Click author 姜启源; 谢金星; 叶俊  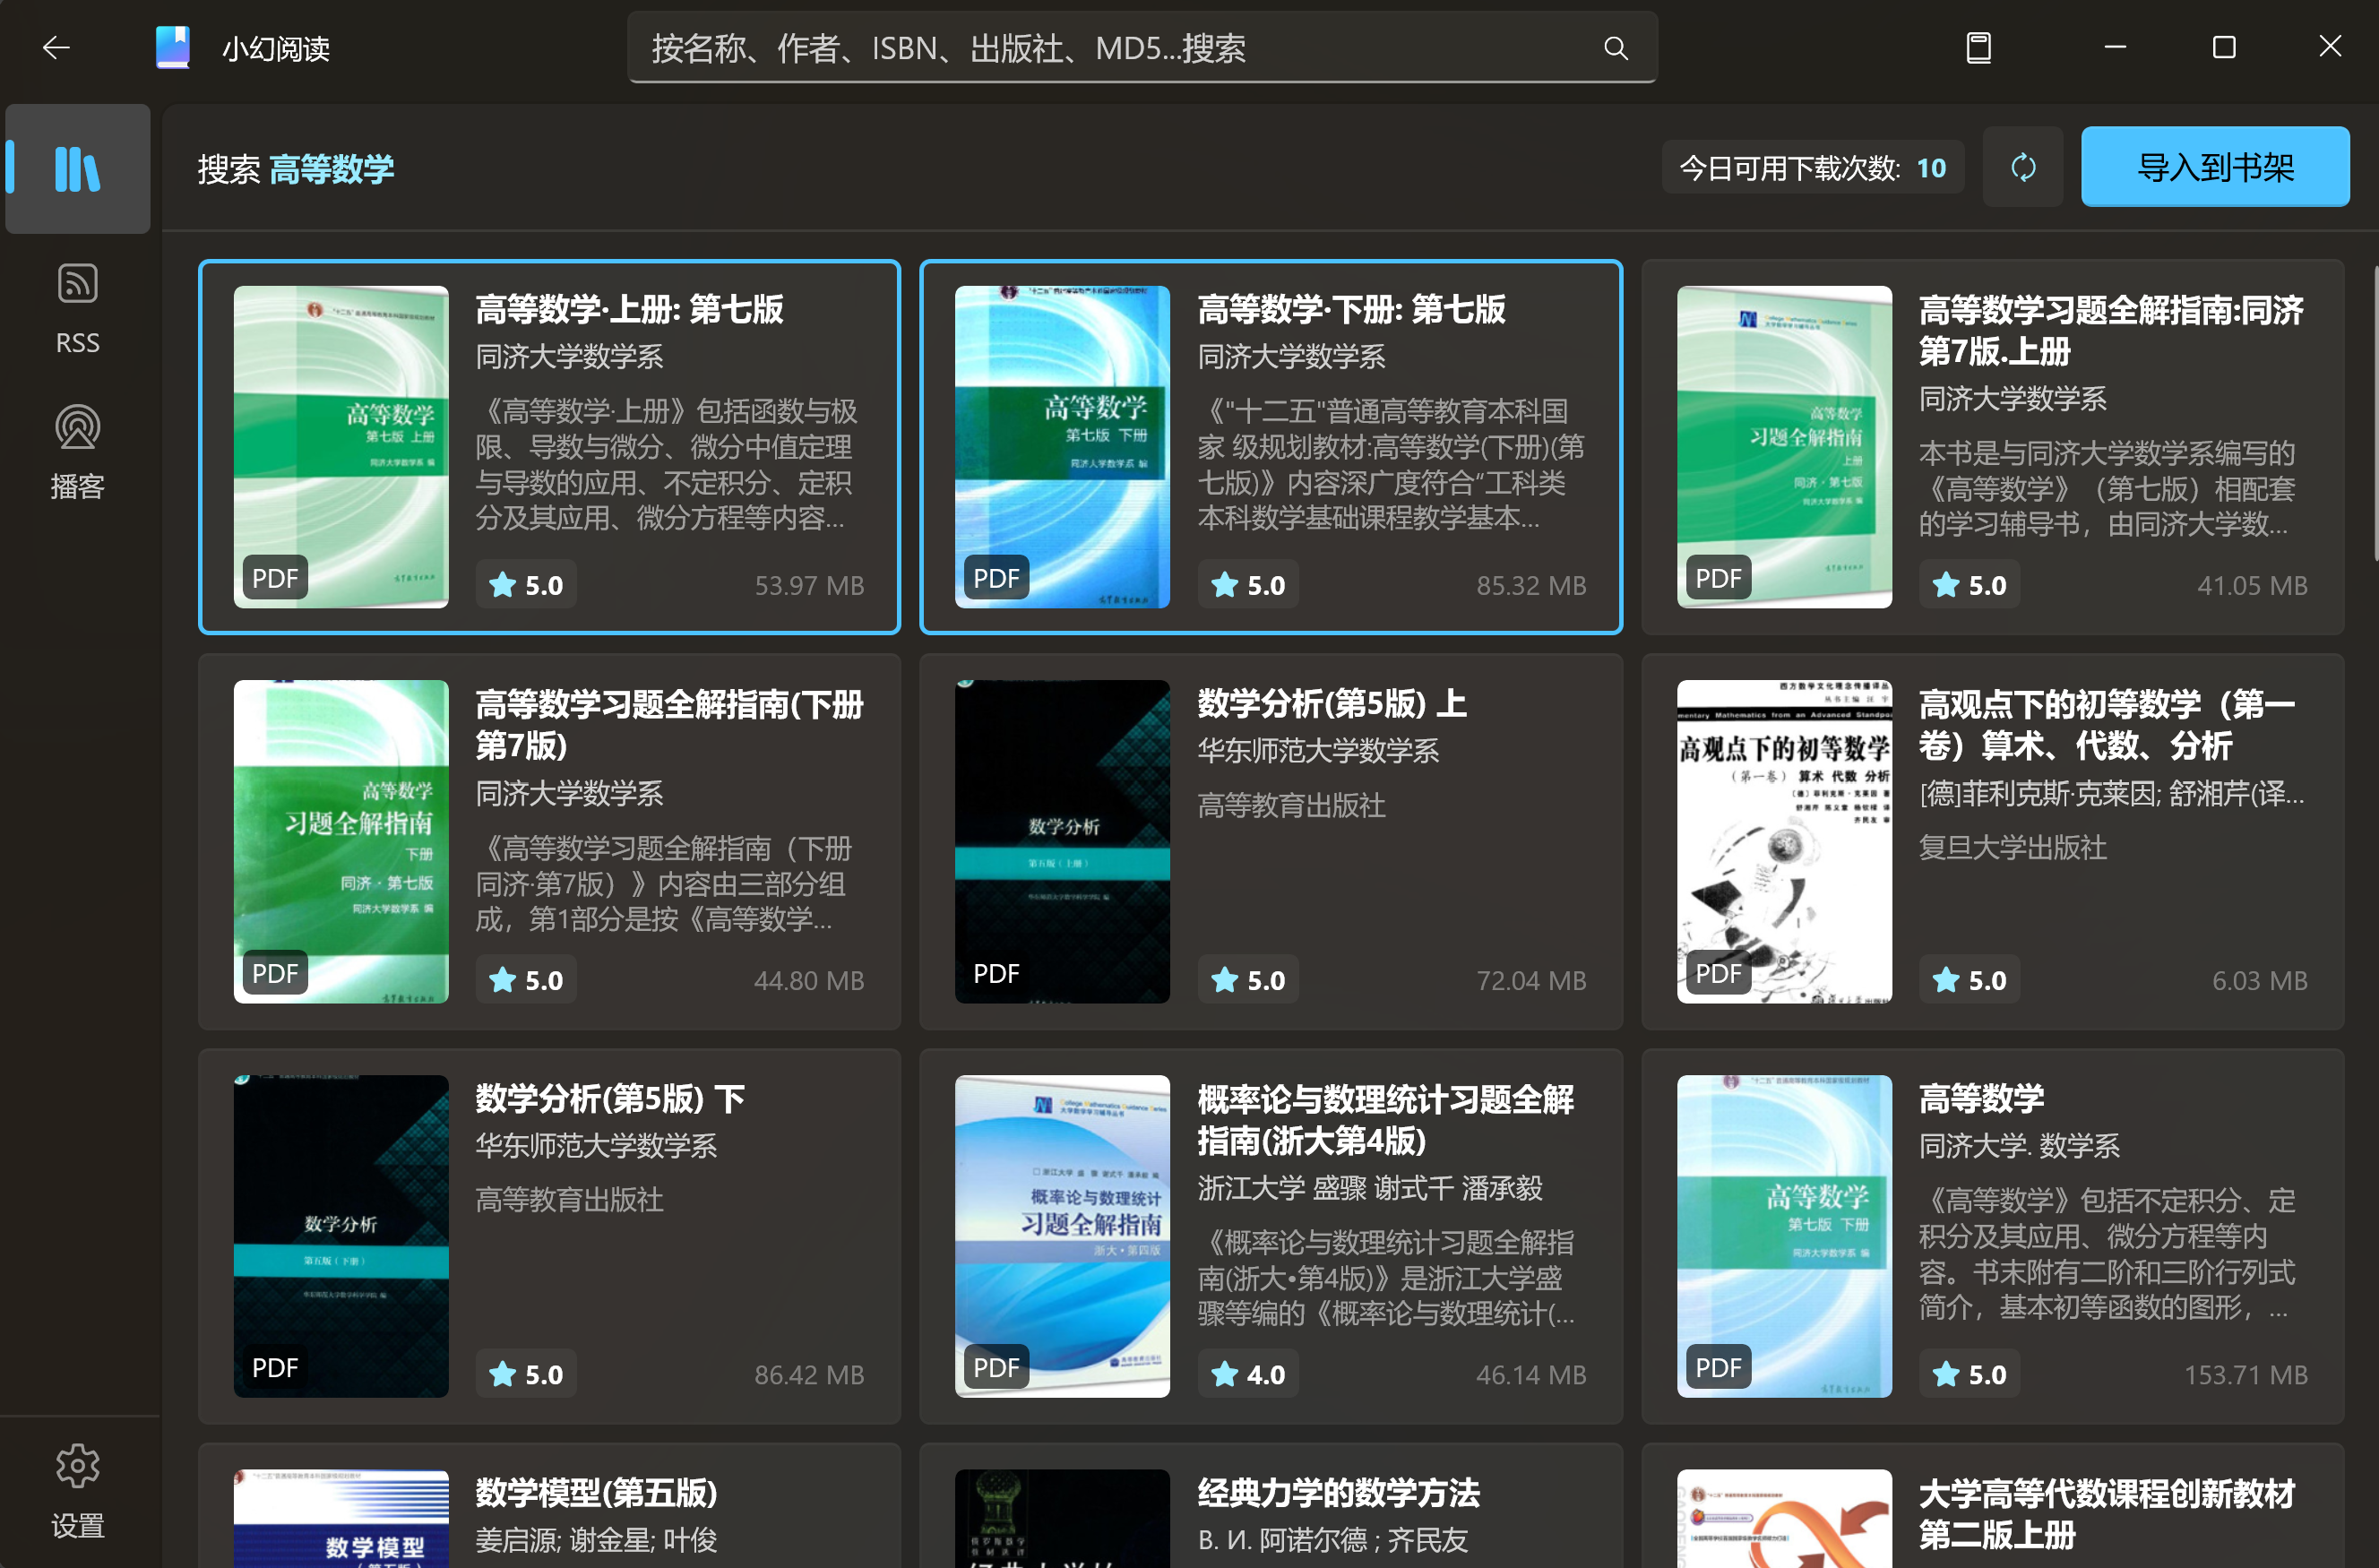(x=597, y=1540)
